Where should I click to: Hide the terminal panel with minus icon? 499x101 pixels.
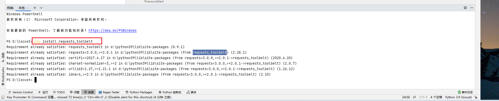[471, 8]
